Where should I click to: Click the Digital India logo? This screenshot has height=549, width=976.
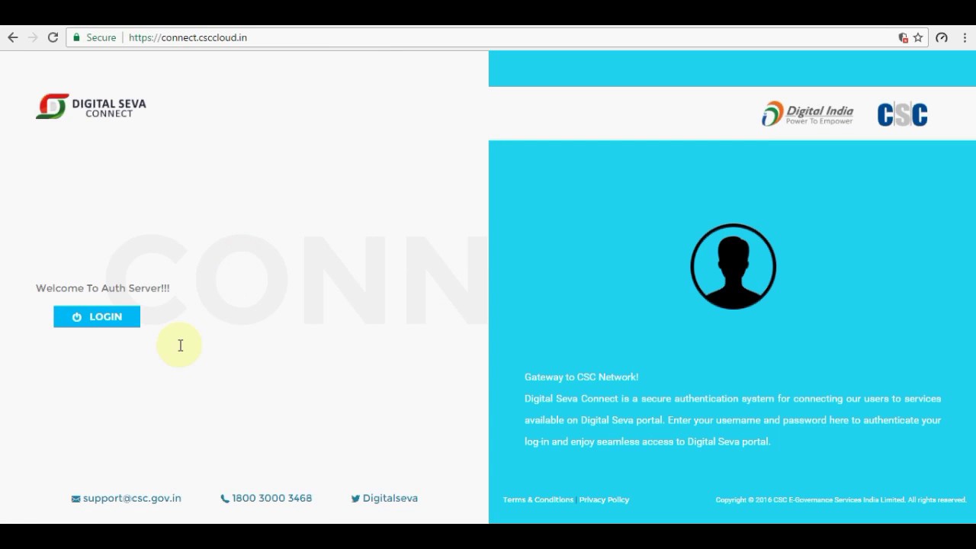807,114
